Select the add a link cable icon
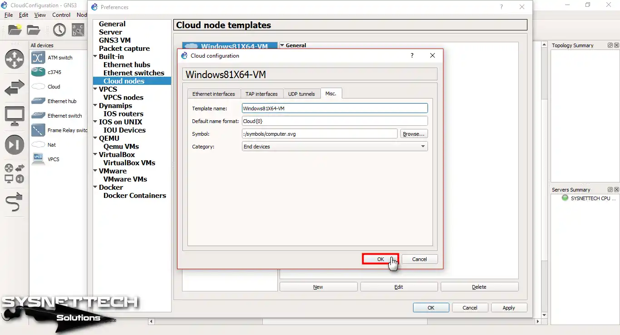 15,202
